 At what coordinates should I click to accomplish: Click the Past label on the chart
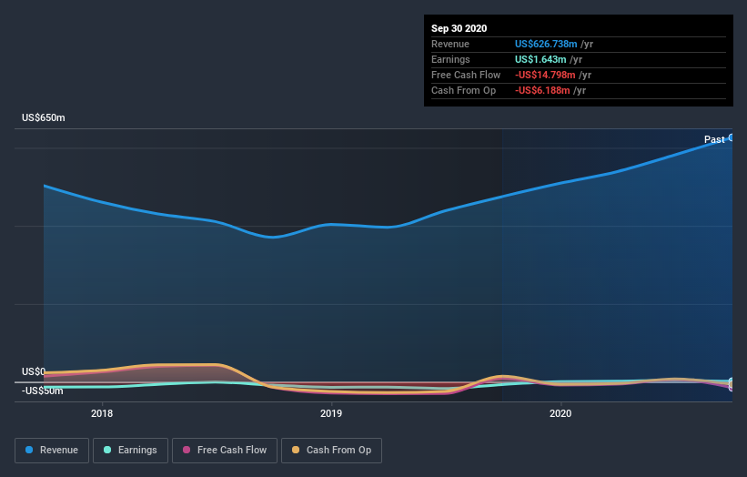tap(714, 139)
